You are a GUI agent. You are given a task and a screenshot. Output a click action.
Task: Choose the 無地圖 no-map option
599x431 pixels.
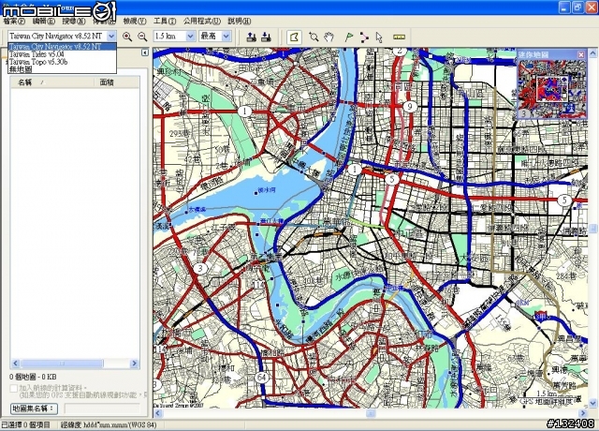point(62,69)
